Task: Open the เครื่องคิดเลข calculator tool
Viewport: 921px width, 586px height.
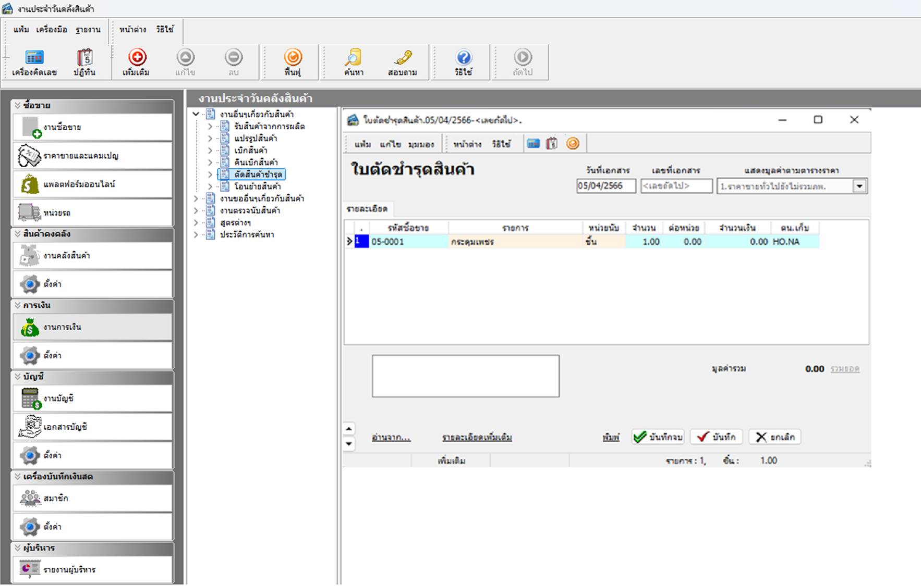Action: click(x=34, y=63)
